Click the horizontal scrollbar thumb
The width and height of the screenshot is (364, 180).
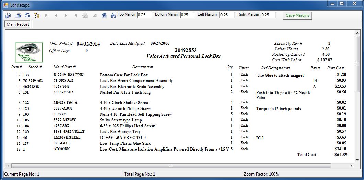click(171, 166)
